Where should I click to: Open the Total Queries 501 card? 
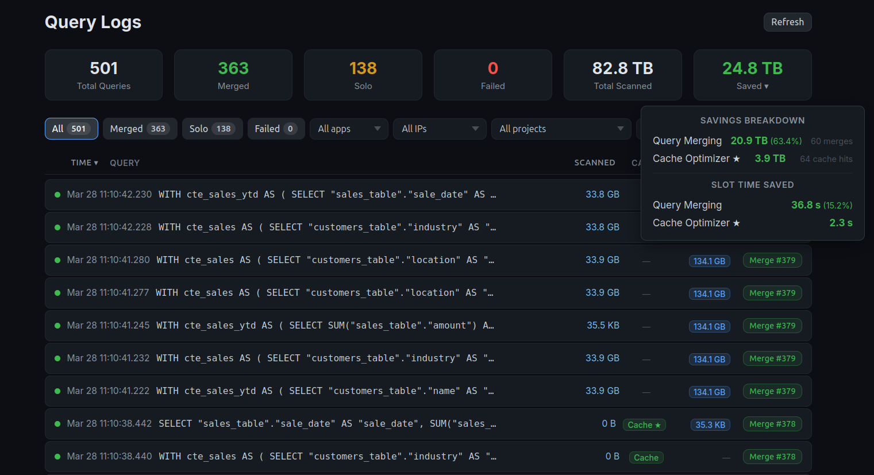103,75
